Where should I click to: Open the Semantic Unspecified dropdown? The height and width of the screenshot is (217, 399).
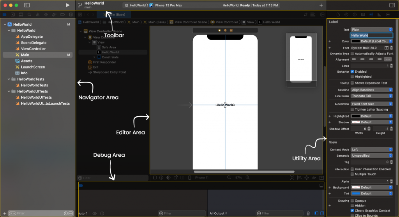point(371,156)
